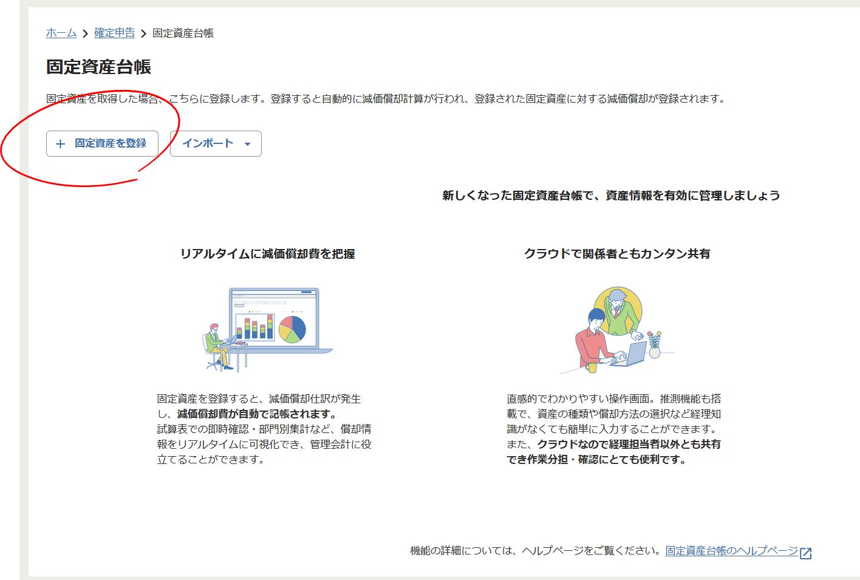Open 確定申告 breadcrumb link
860x580 pixels.
coord(114,33)
